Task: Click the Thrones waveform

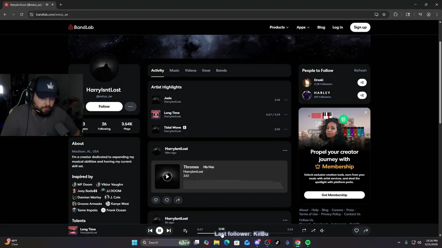Action: coord(233,184)
